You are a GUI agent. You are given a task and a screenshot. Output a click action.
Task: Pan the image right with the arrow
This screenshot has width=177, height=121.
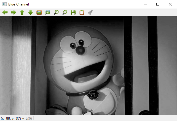(x=13, y=12)
